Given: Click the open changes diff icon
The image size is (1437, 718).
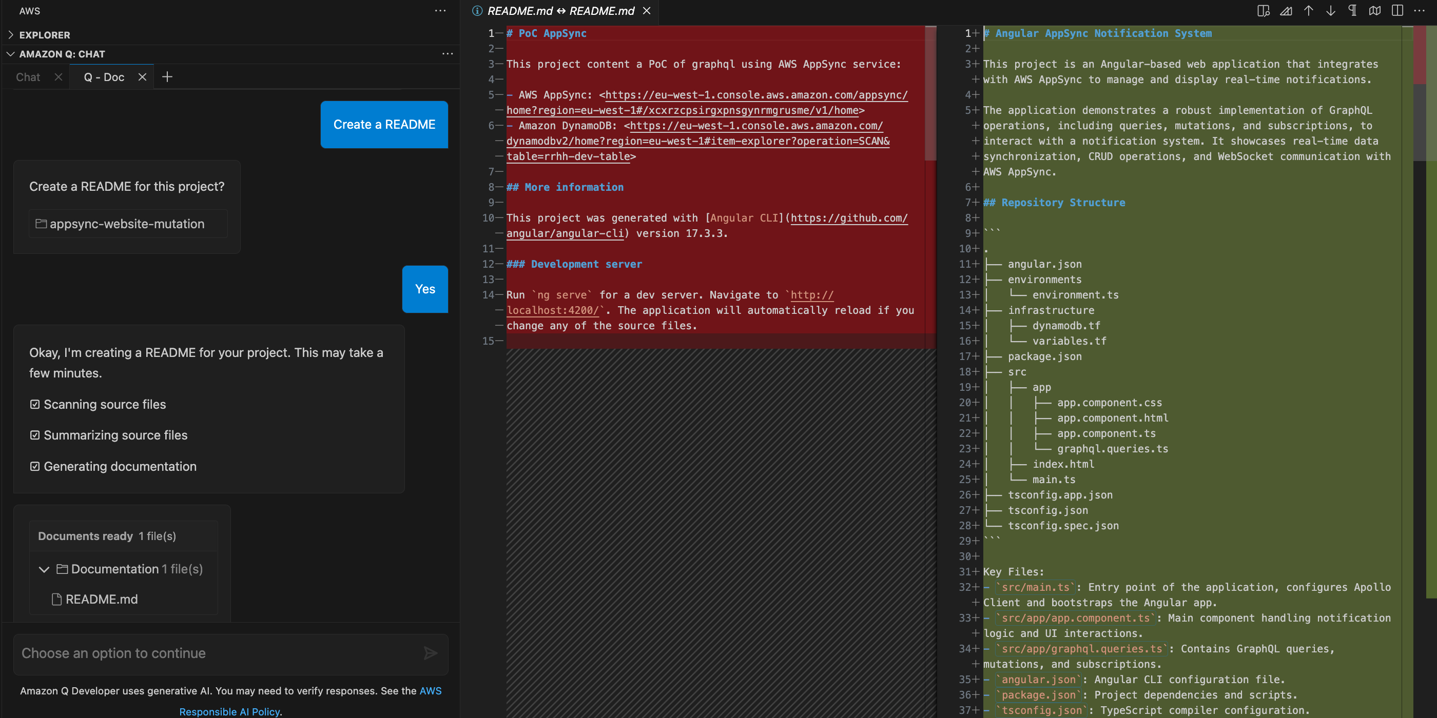Looking at the screenshot, I should (1286, 11).
